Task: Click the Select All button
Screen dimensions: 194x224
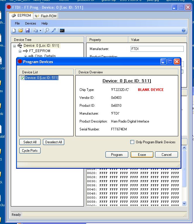Action: 30,142
